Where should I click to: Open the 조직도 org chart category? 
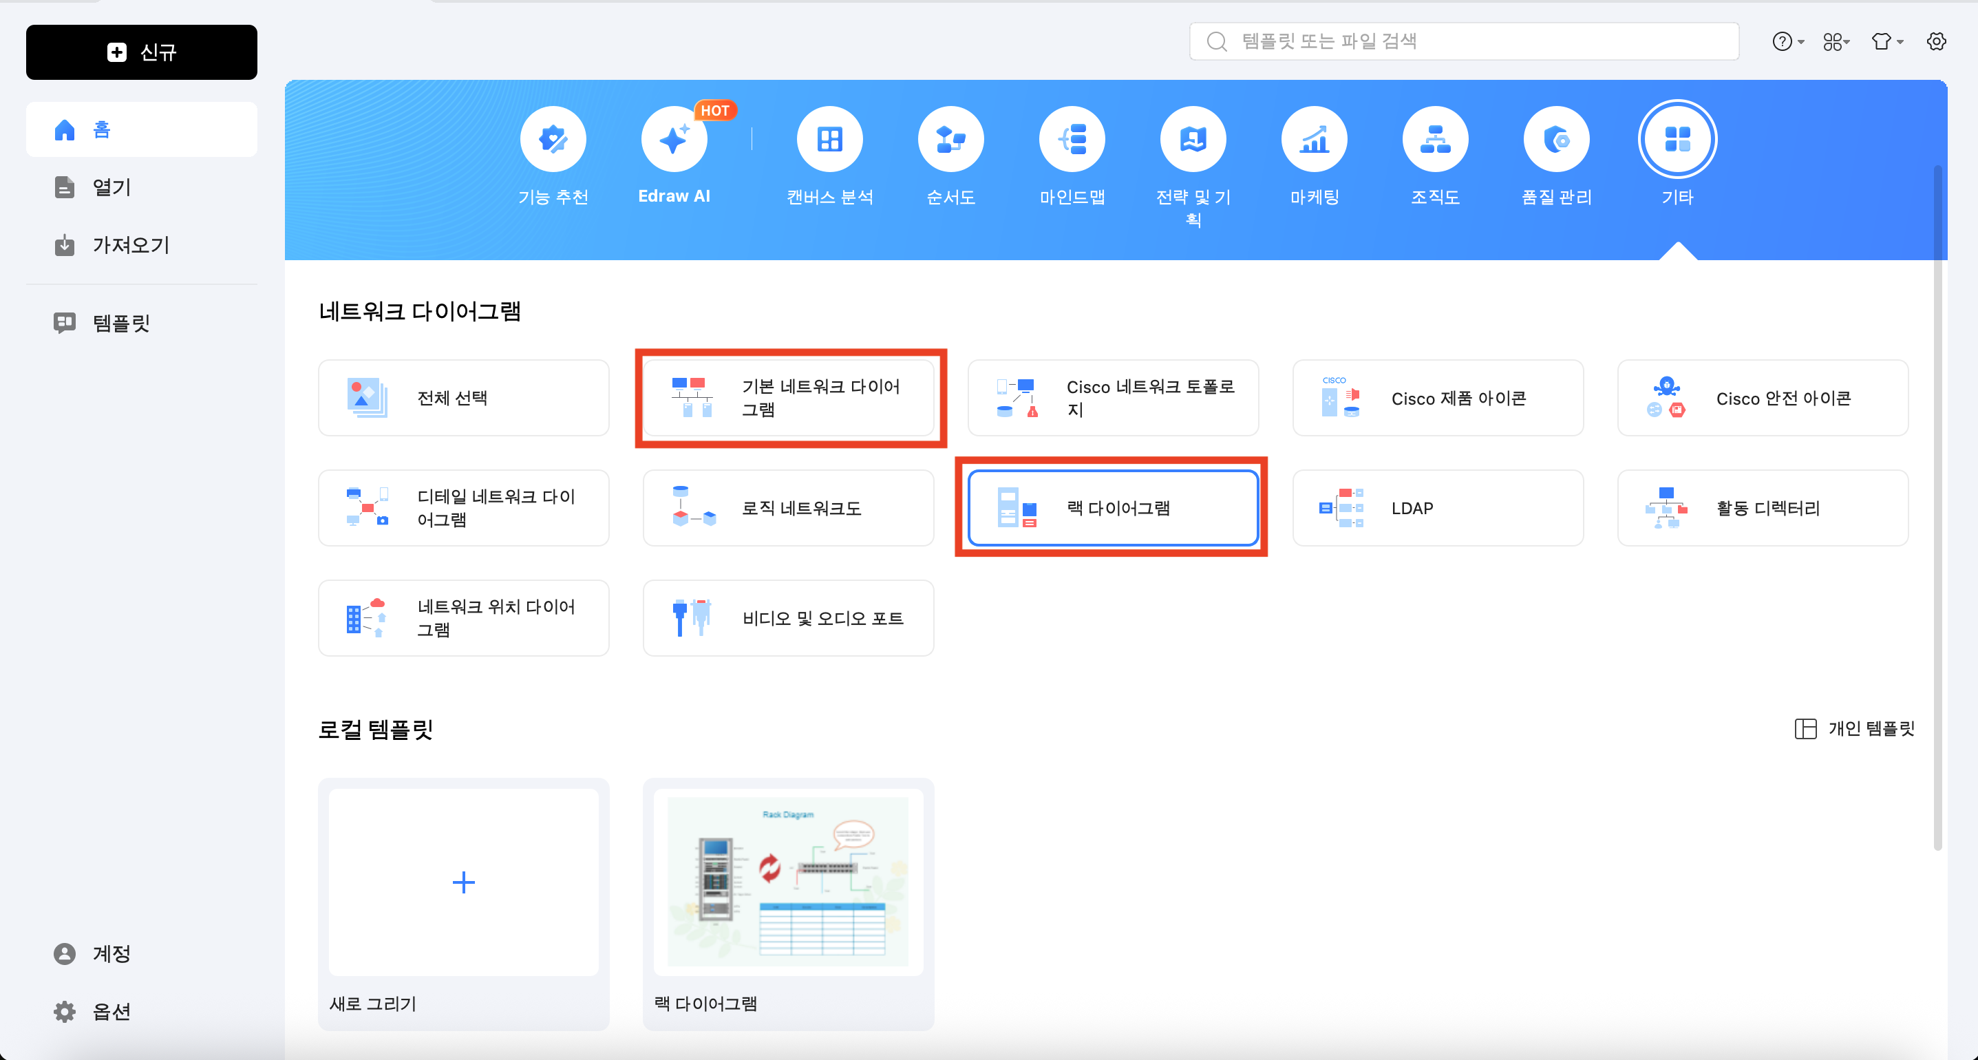tap(1435, 139)
